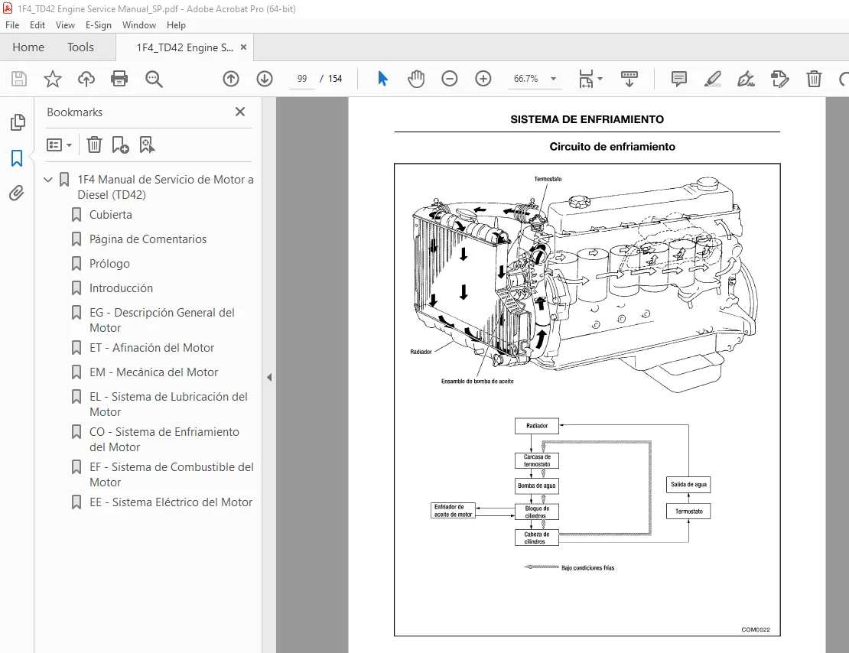
Task: Open EL - Sistema de Lubricación bookmark
Action: [x=168, y=404]
